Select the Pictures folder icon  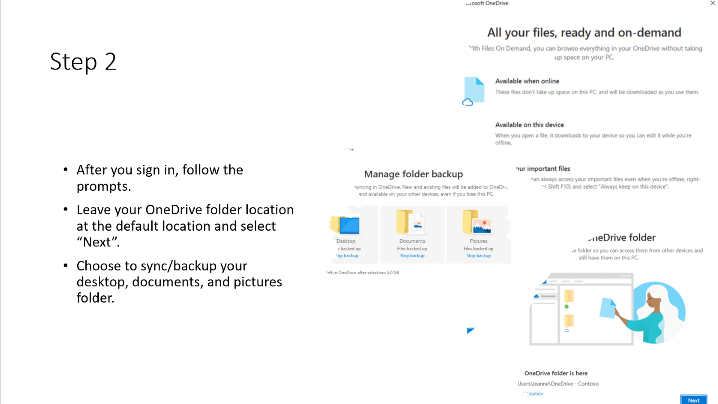click(x=477, y=222)
